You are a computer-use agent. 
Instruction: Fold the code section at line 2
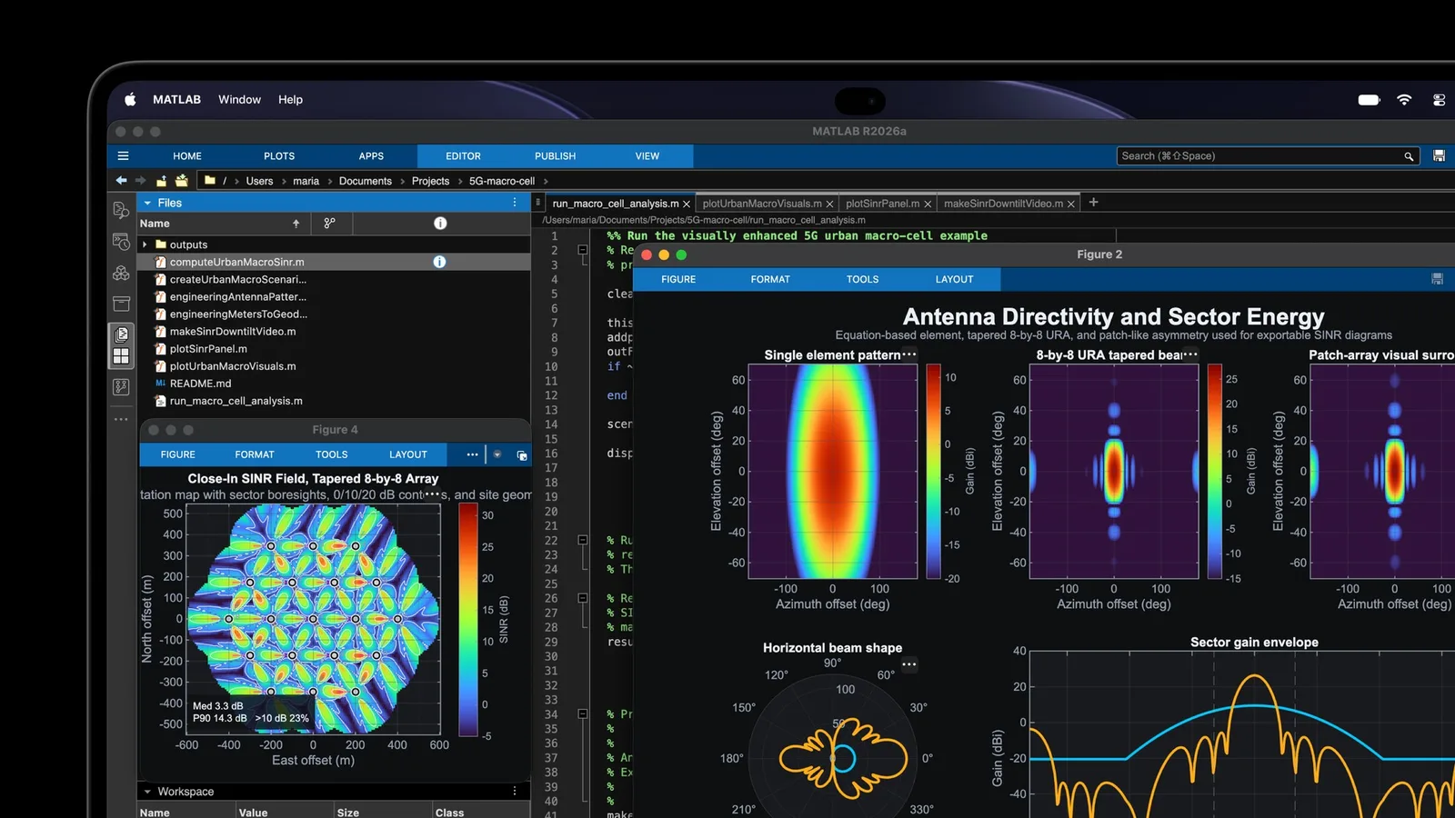[x=583, y=250]
